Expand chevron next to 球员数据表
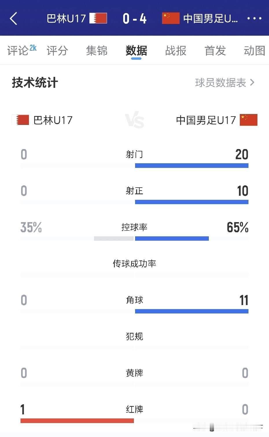Viewport: 269px width, 437px height. point(252,83)
